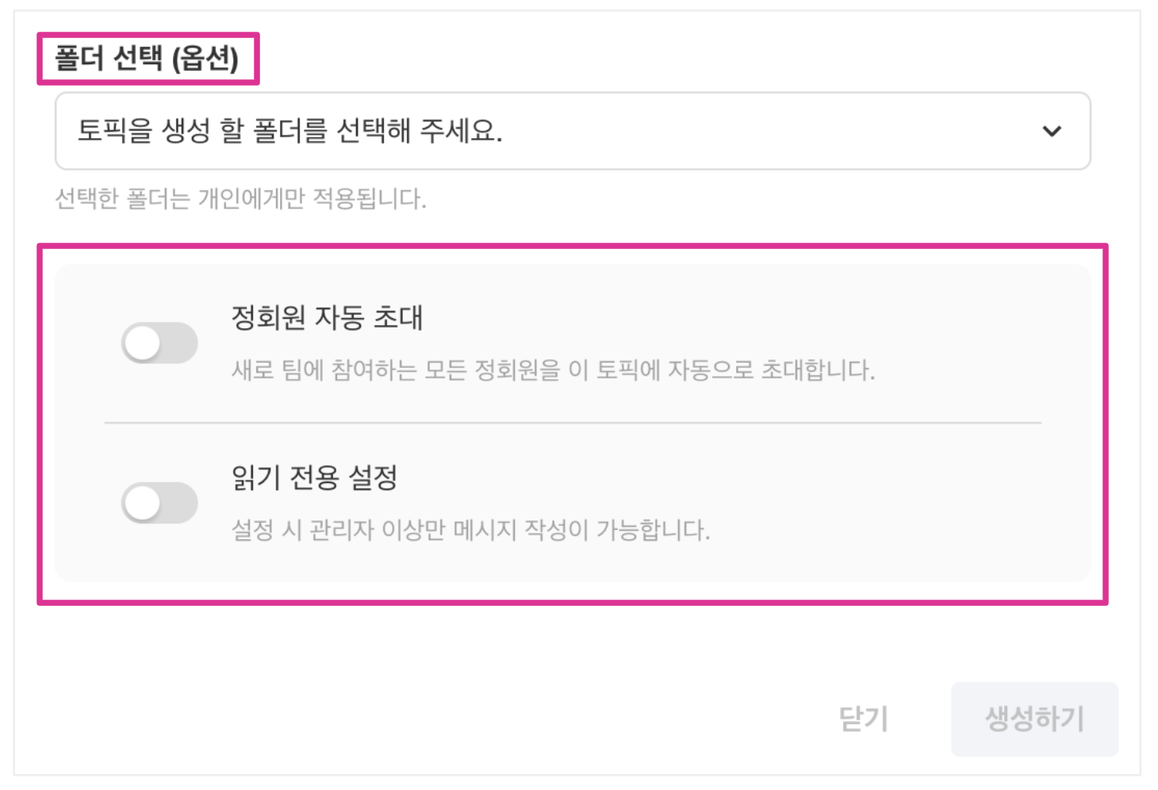Click the 생성하기 button
Viewport: 1158px width, 790px height.
point(1033,719)
